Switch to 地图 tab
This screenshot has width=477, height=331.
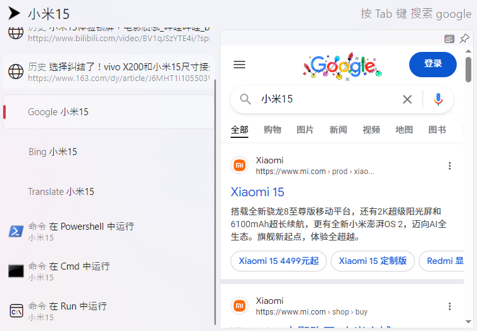pos(404,130)
